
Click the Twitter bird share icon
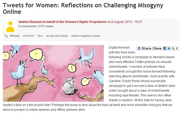coord(169,48)
